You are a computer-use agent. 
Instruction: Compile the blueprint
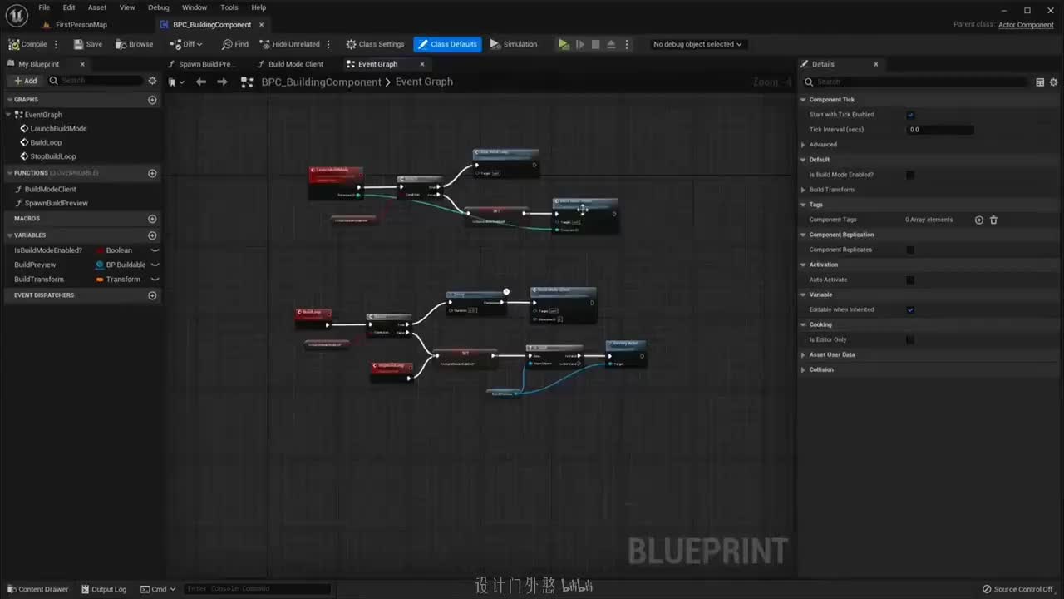28,44
